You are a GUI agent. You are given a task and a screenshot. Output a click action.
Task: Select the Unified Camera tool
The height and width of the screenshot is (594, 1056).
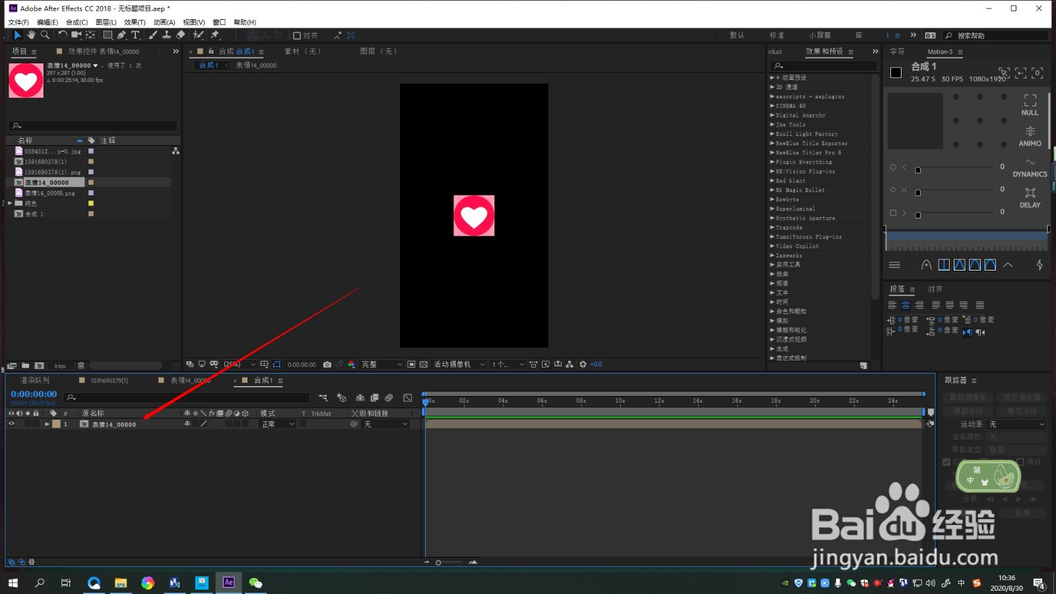coord(77,35)
